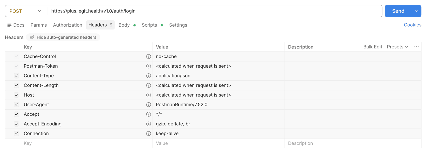This screenshot has height=153, width=426.
Task: Click the request URL field
Action: [x=215, y=11]
